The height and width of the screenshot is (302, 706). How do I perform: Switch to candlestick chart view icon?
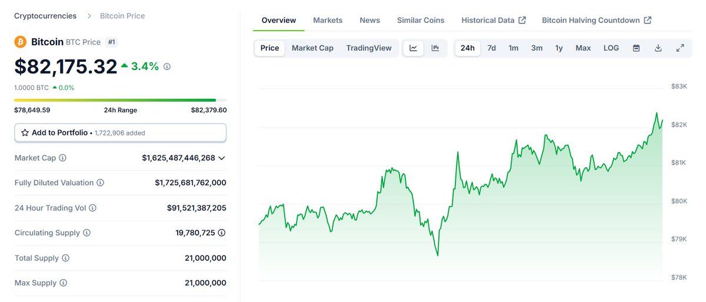pyautogui.click(x=435, y=48)
